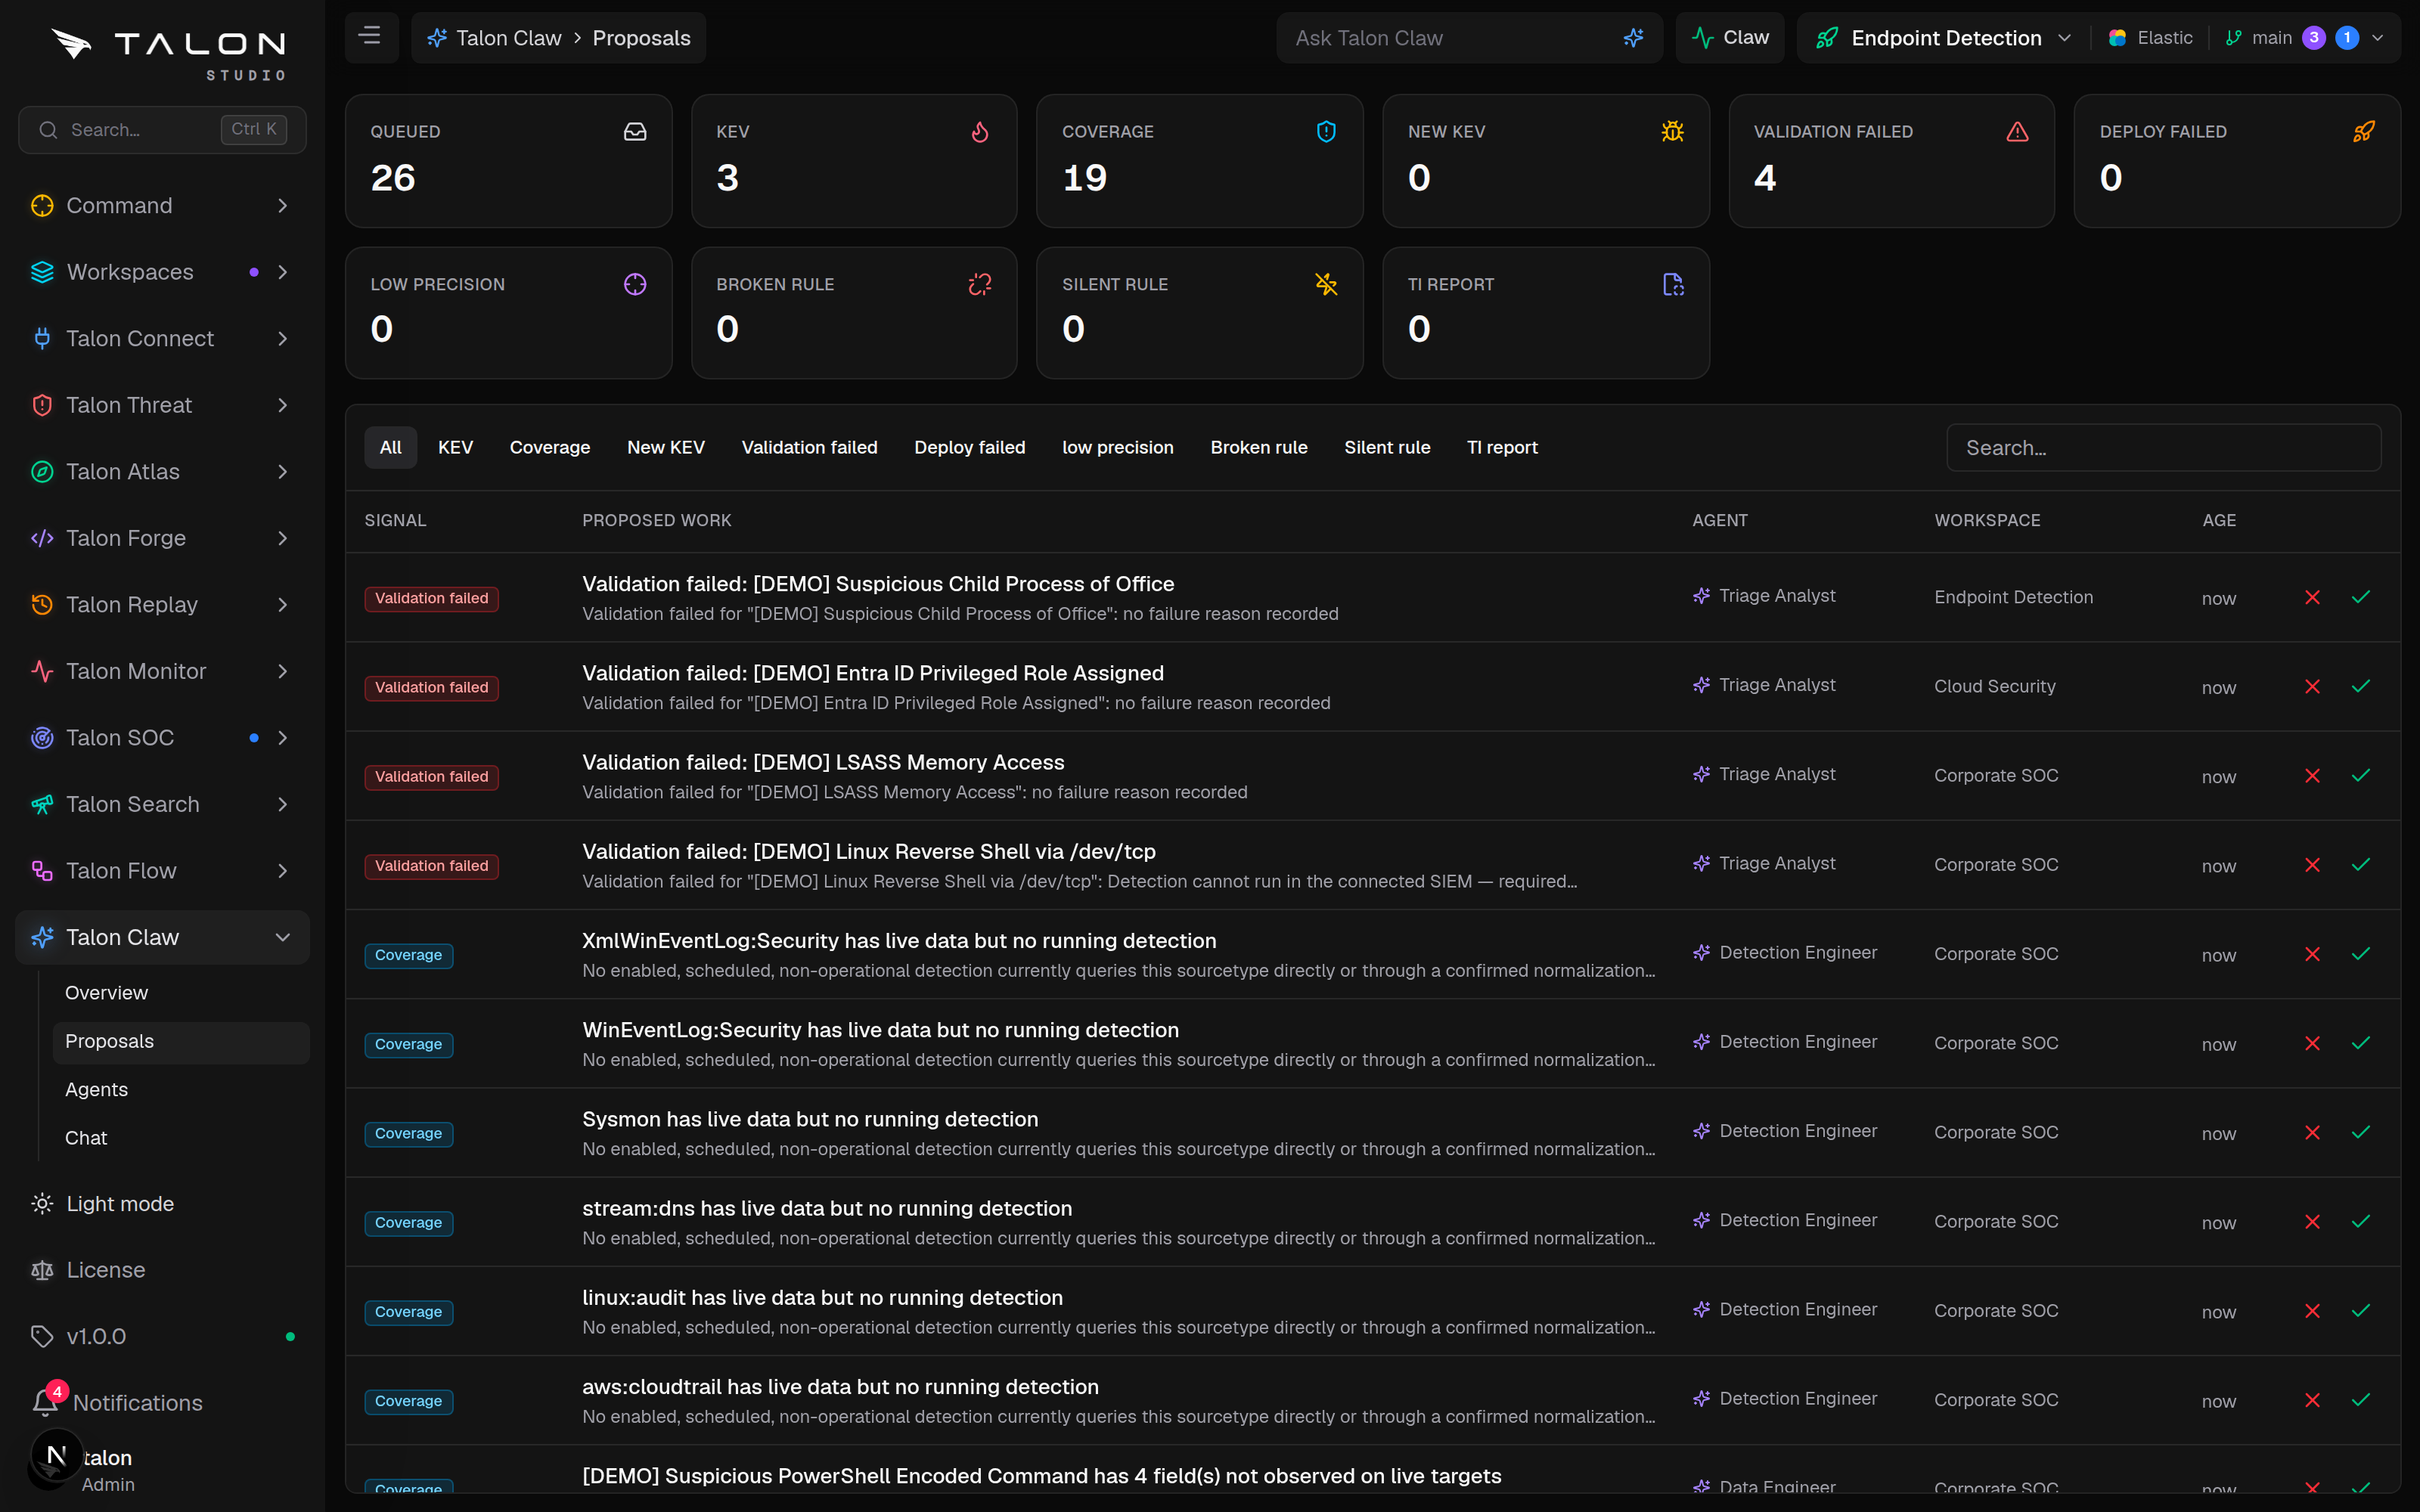Click the inbox icon on Queued card
2420x1512 pixels.
tap(635, 132)
